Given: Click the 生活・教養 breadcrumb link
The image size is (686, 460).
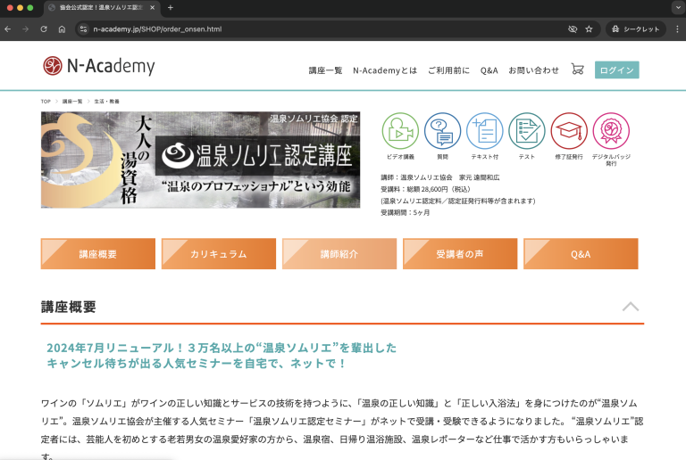Looking at the screenshot, I should tap(107, 102).
